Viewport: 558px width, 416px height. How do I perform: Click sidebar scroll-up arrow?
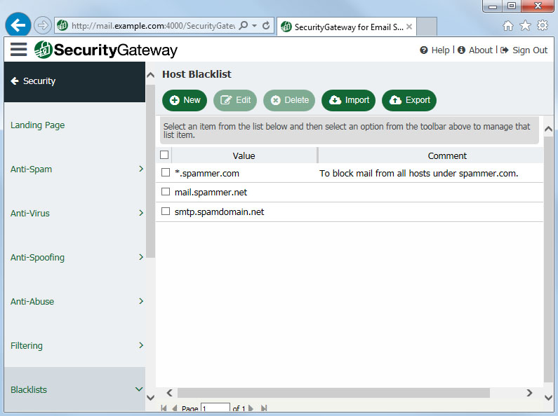click(x=150, y=74)
